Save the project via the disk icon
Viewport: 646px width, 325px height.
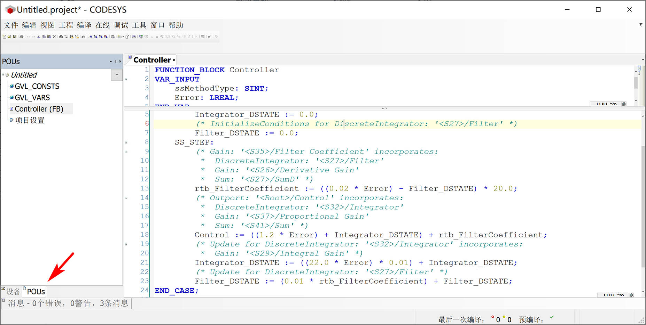click(15, 36)
